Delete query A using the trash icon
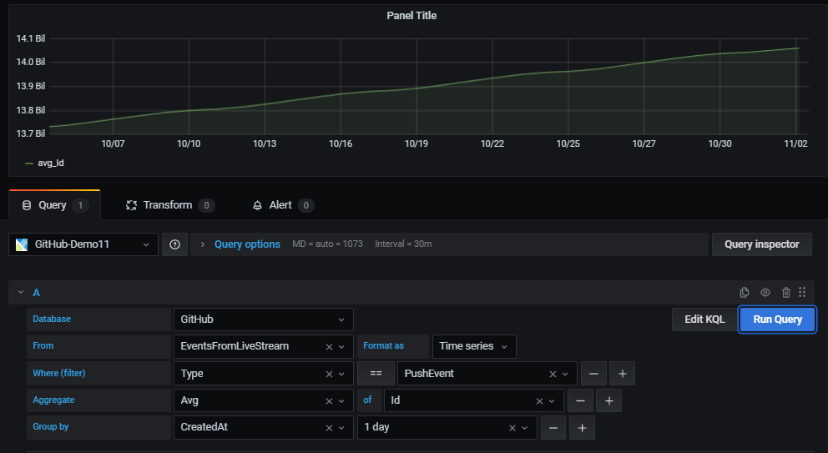 (x=785, y=292)
